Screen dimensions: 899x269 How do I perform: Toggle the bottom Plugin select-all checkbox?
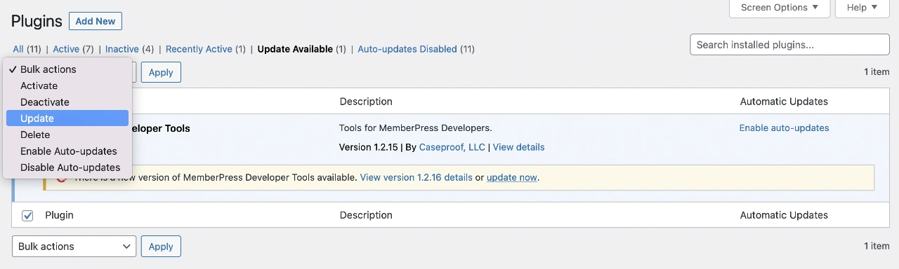tap(27, 215)
